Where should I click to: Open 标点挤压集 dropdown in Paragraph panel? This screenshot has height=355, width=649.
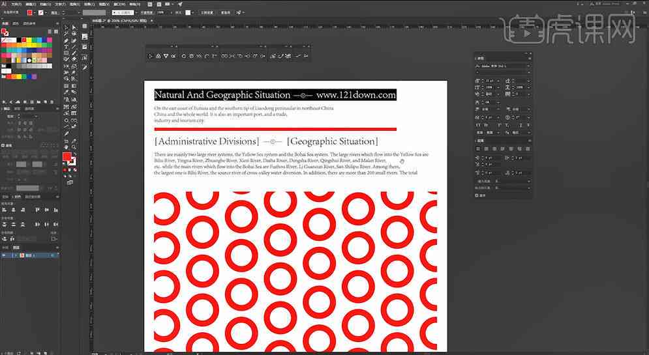point(513,188)
